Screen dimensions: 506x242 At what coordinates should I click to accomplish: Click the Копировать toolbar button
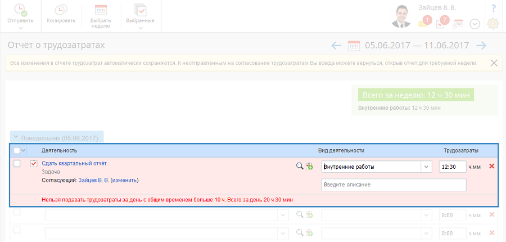(x=61, y=14)
